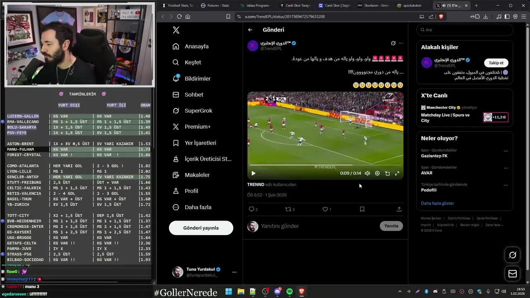The width and height of the screenshot is (530, 298).
Task: Share the tweet
Action: pyautogui.click(x=399, y=209)
